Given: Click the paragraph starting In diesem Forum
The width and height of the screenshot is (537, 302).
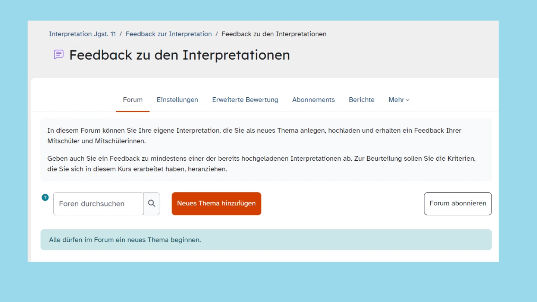Looking at the screenshot, I should 254,136.
